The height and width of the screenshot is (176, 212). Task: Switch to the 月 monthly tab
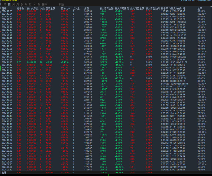point(17,5)
